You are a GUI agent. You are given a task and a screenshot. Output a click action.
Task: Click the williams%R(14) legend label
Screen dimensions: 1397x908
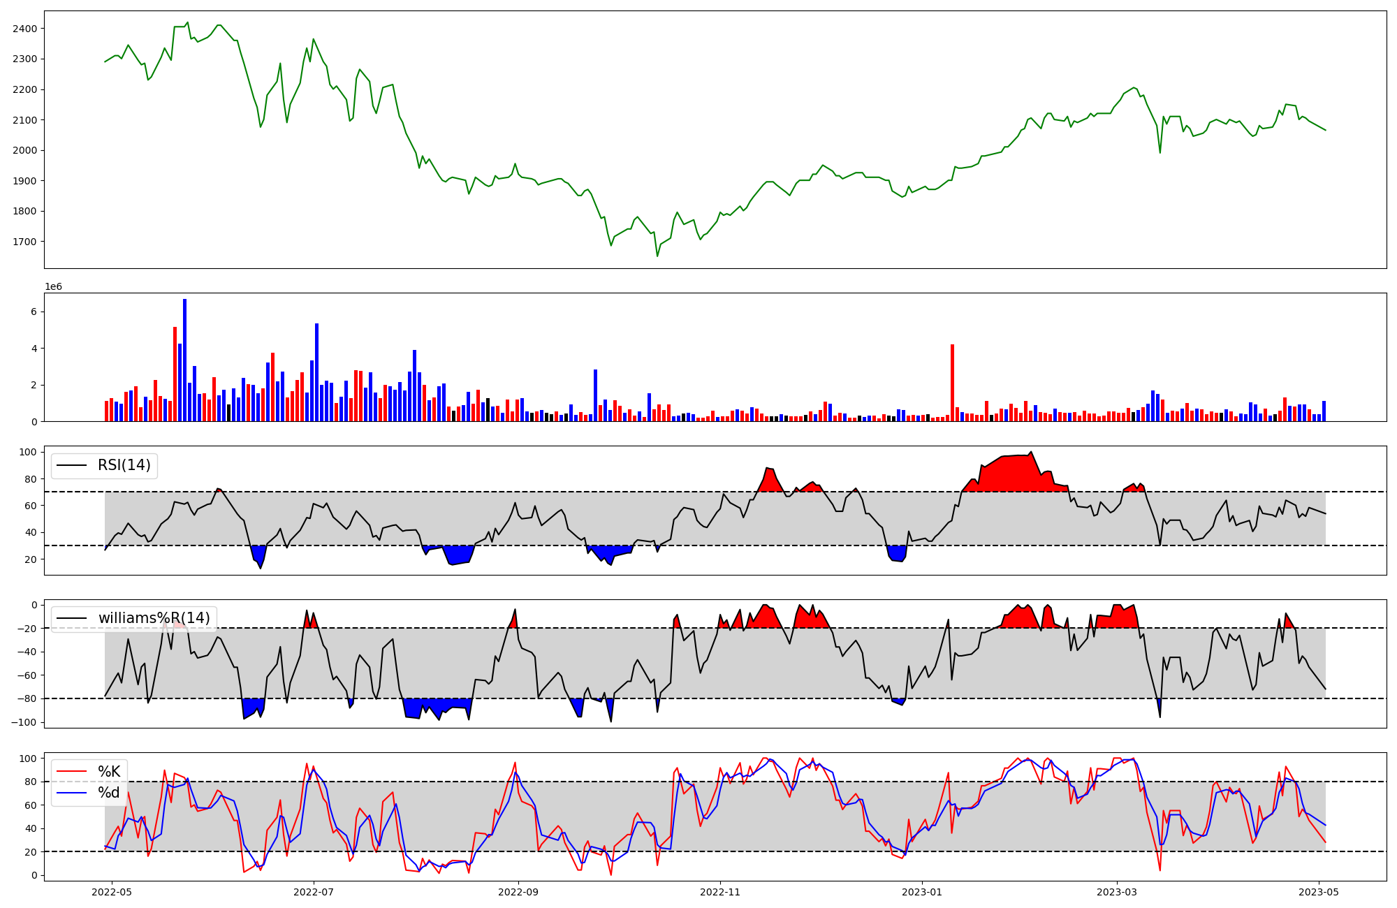point(154,618)
